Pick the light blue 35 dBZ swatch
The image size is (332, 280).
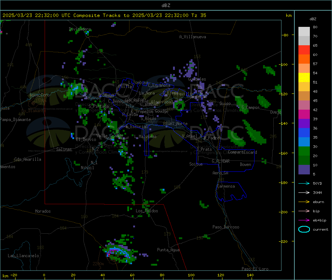304,142
